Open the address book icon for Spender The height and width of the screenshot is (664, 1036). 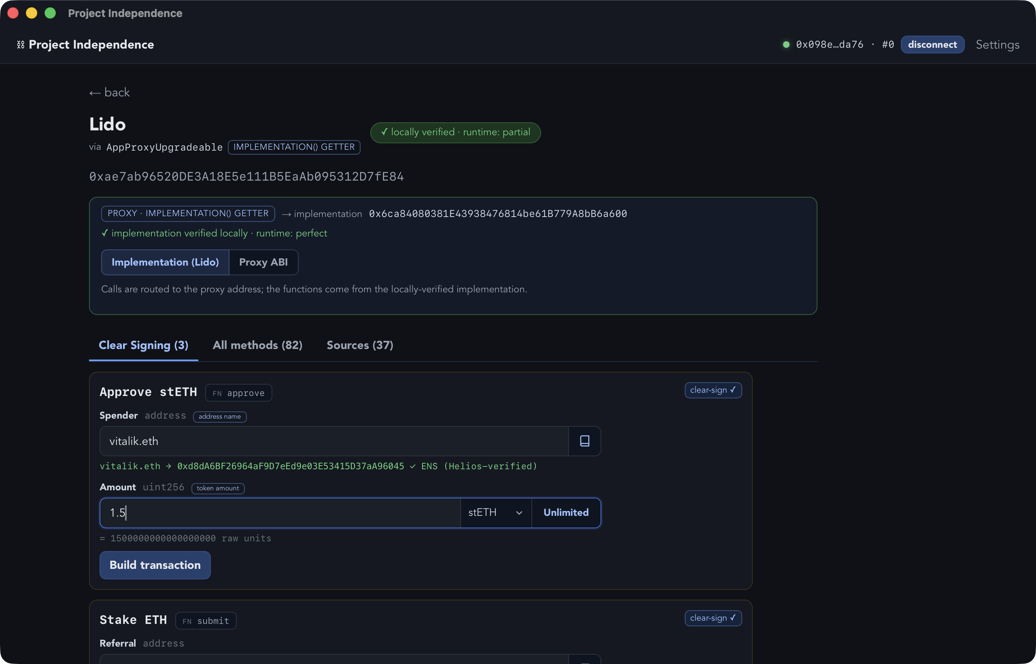tap(584, 441)
